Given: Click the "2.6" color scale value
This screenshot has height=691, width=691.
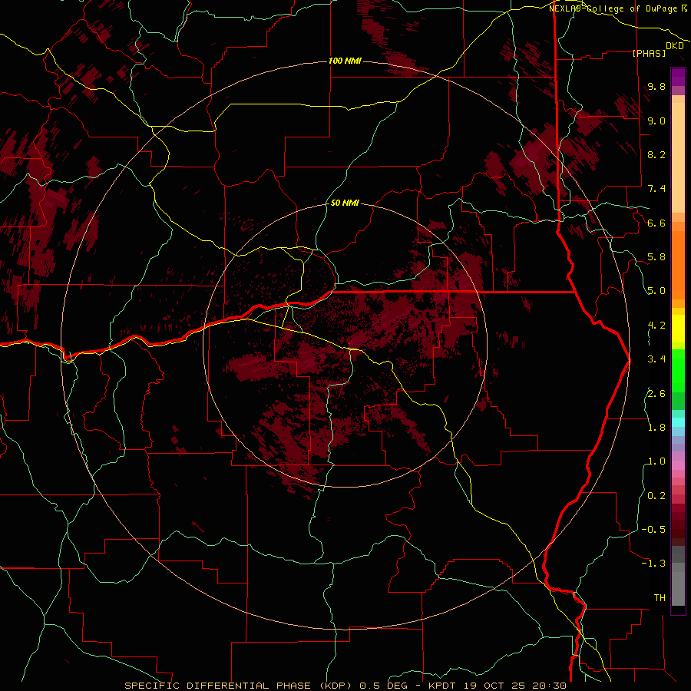Looking at the screenshot, I should pos(656,394).
